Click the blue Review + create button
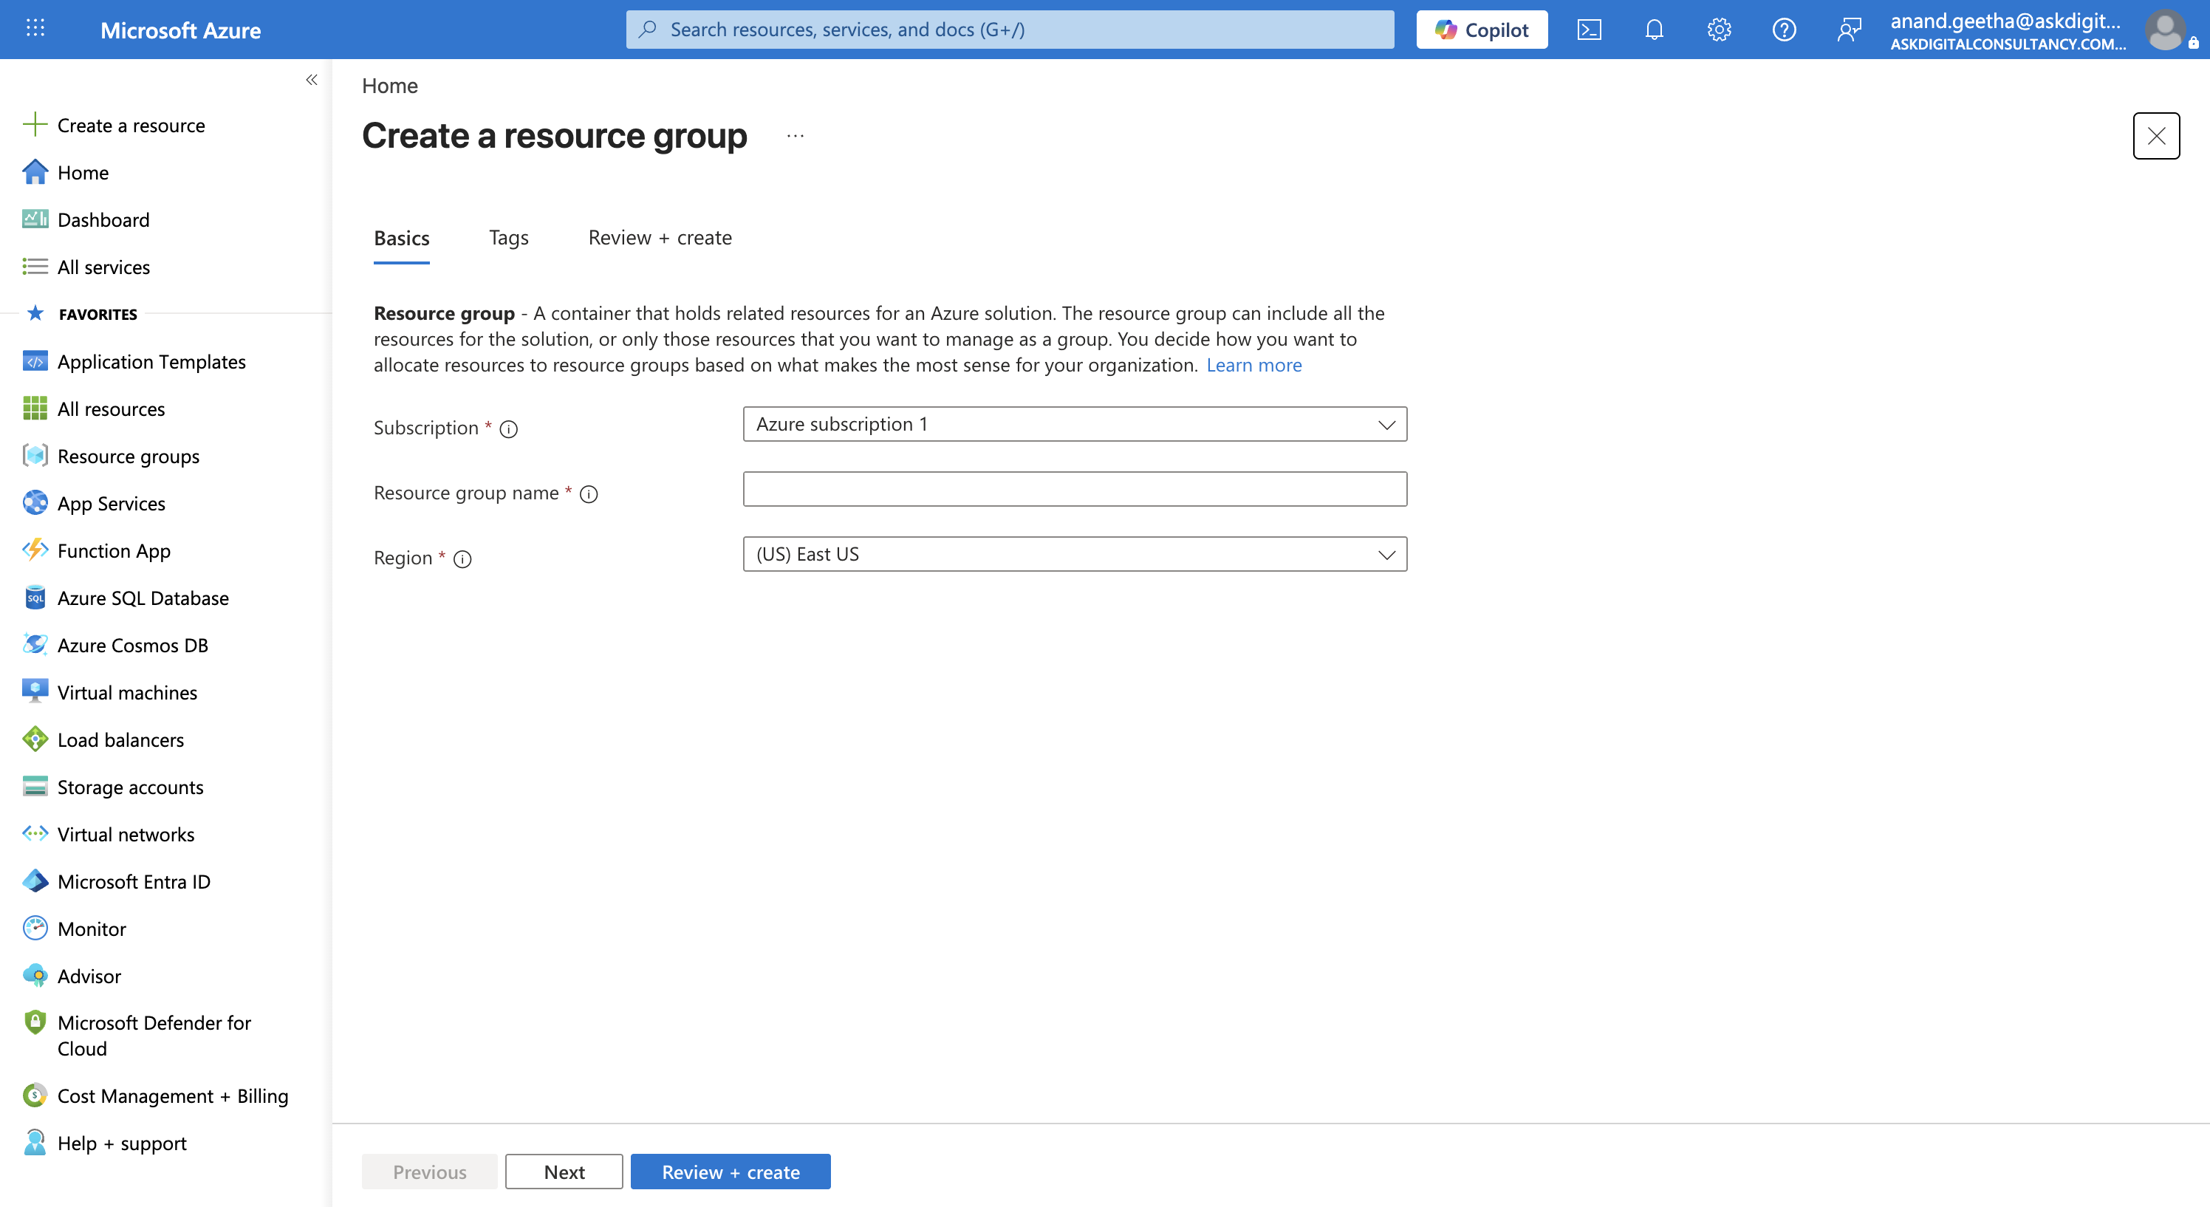The image size is (2210, 1207). pyautogui.click(x=730, y=1172)
